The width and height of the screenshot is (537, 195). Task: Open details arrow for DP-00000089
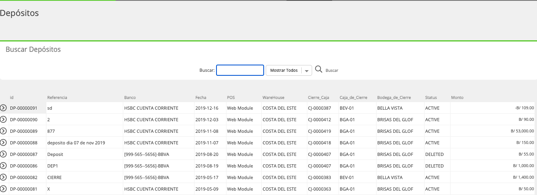click(x=4, y=131)
